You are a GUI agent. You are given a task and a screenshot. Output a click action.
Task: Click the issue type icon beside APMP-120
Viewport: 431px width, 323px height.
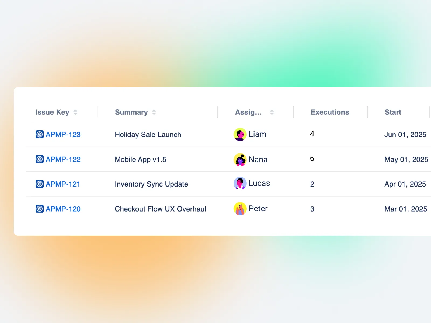tap(40, 209)
